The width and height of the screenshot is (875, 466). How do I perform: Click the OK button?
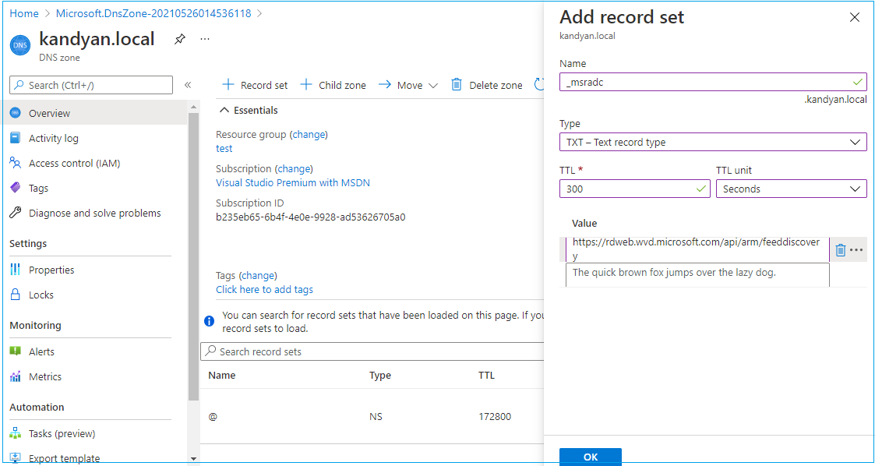(591, 457)
